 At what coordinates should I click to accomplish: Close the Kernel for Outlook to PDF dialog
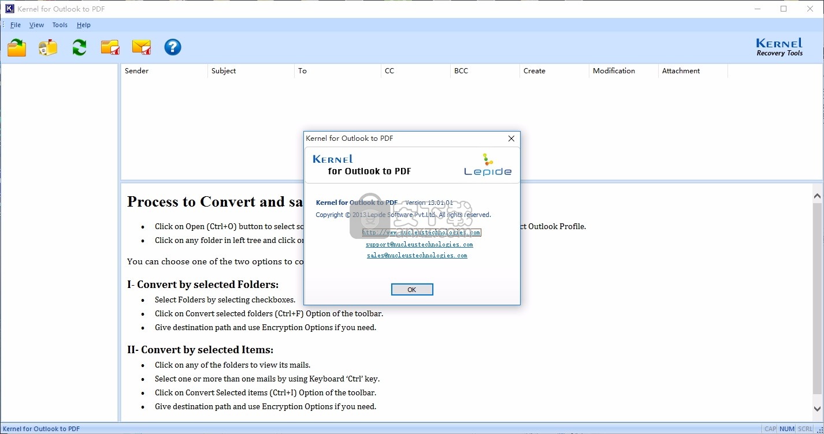pos(511,139)
